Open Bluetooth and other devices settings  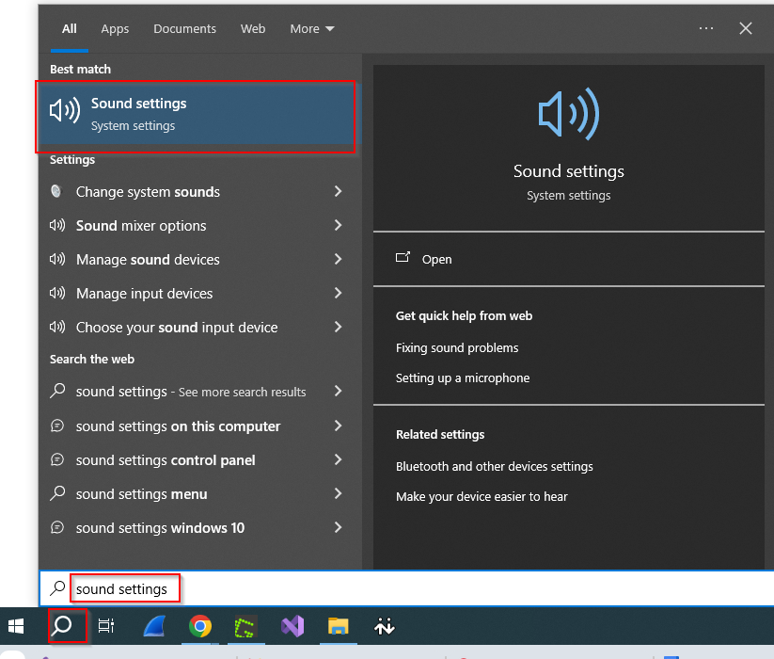[494, 466]
